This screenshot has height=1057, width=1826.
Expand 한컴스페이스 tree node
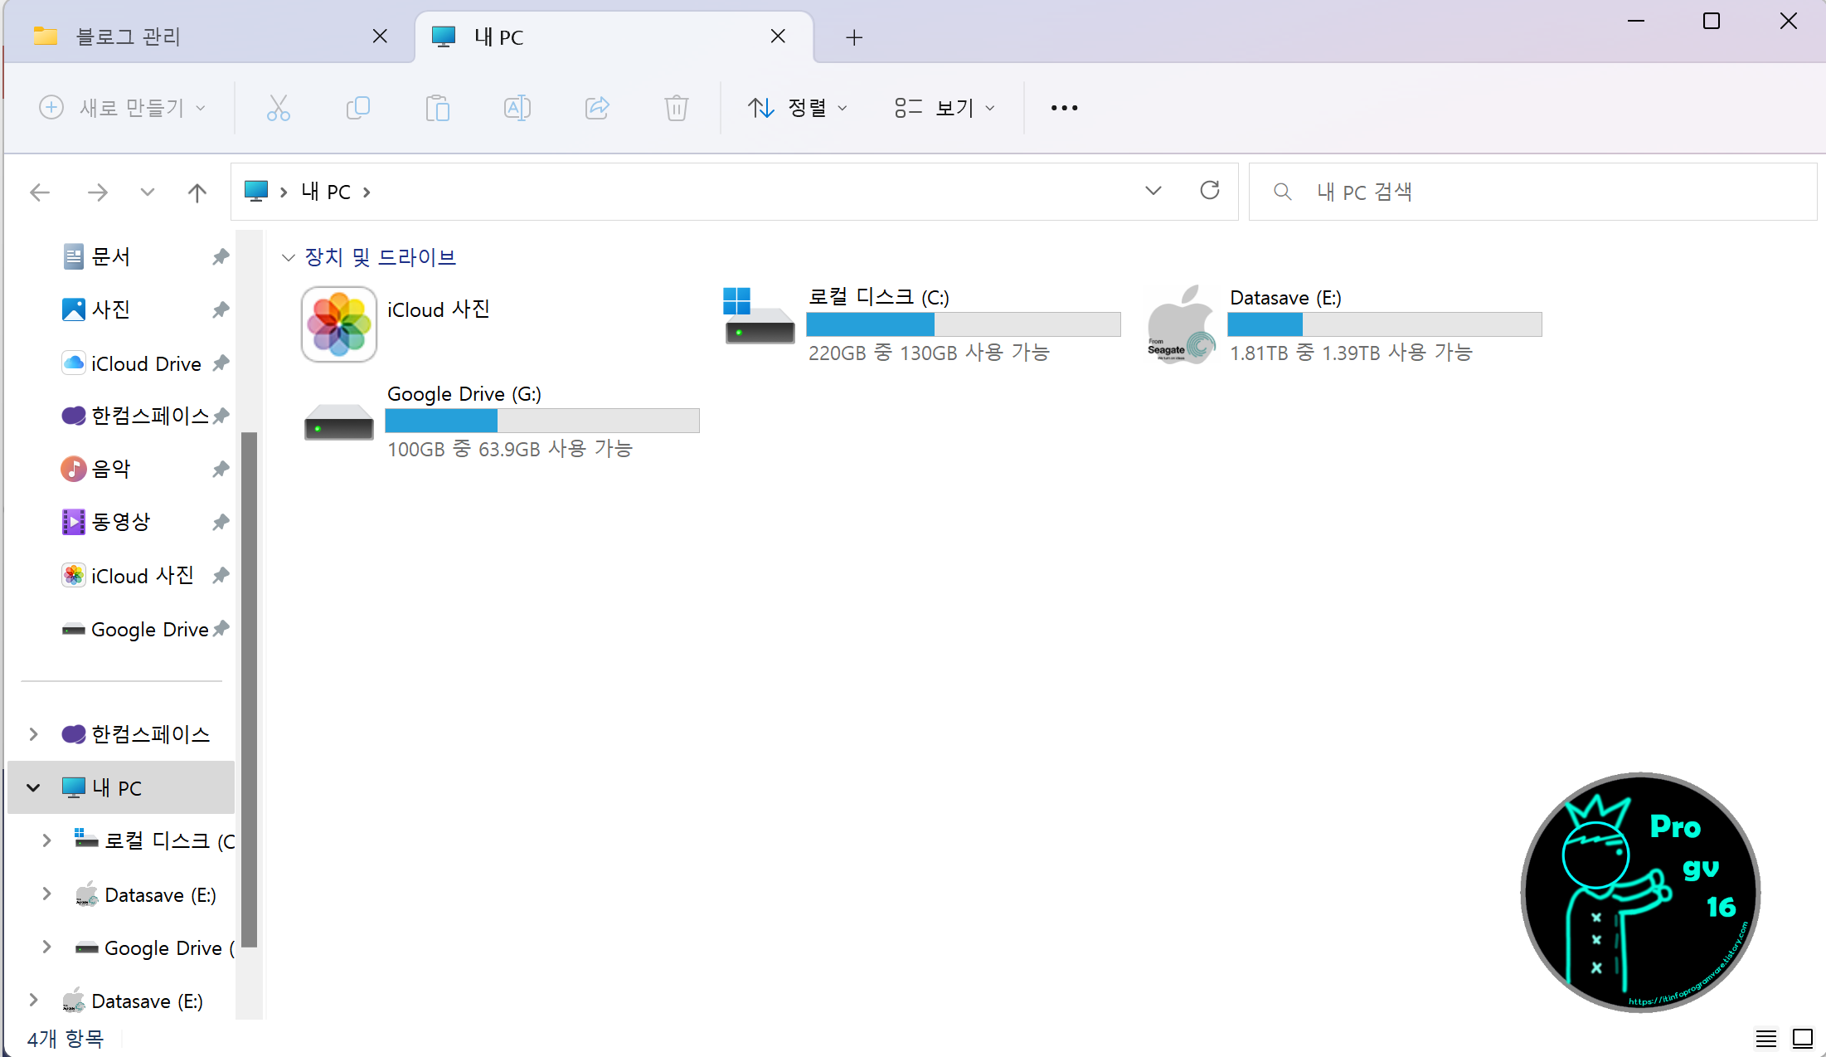pos(33,734)
